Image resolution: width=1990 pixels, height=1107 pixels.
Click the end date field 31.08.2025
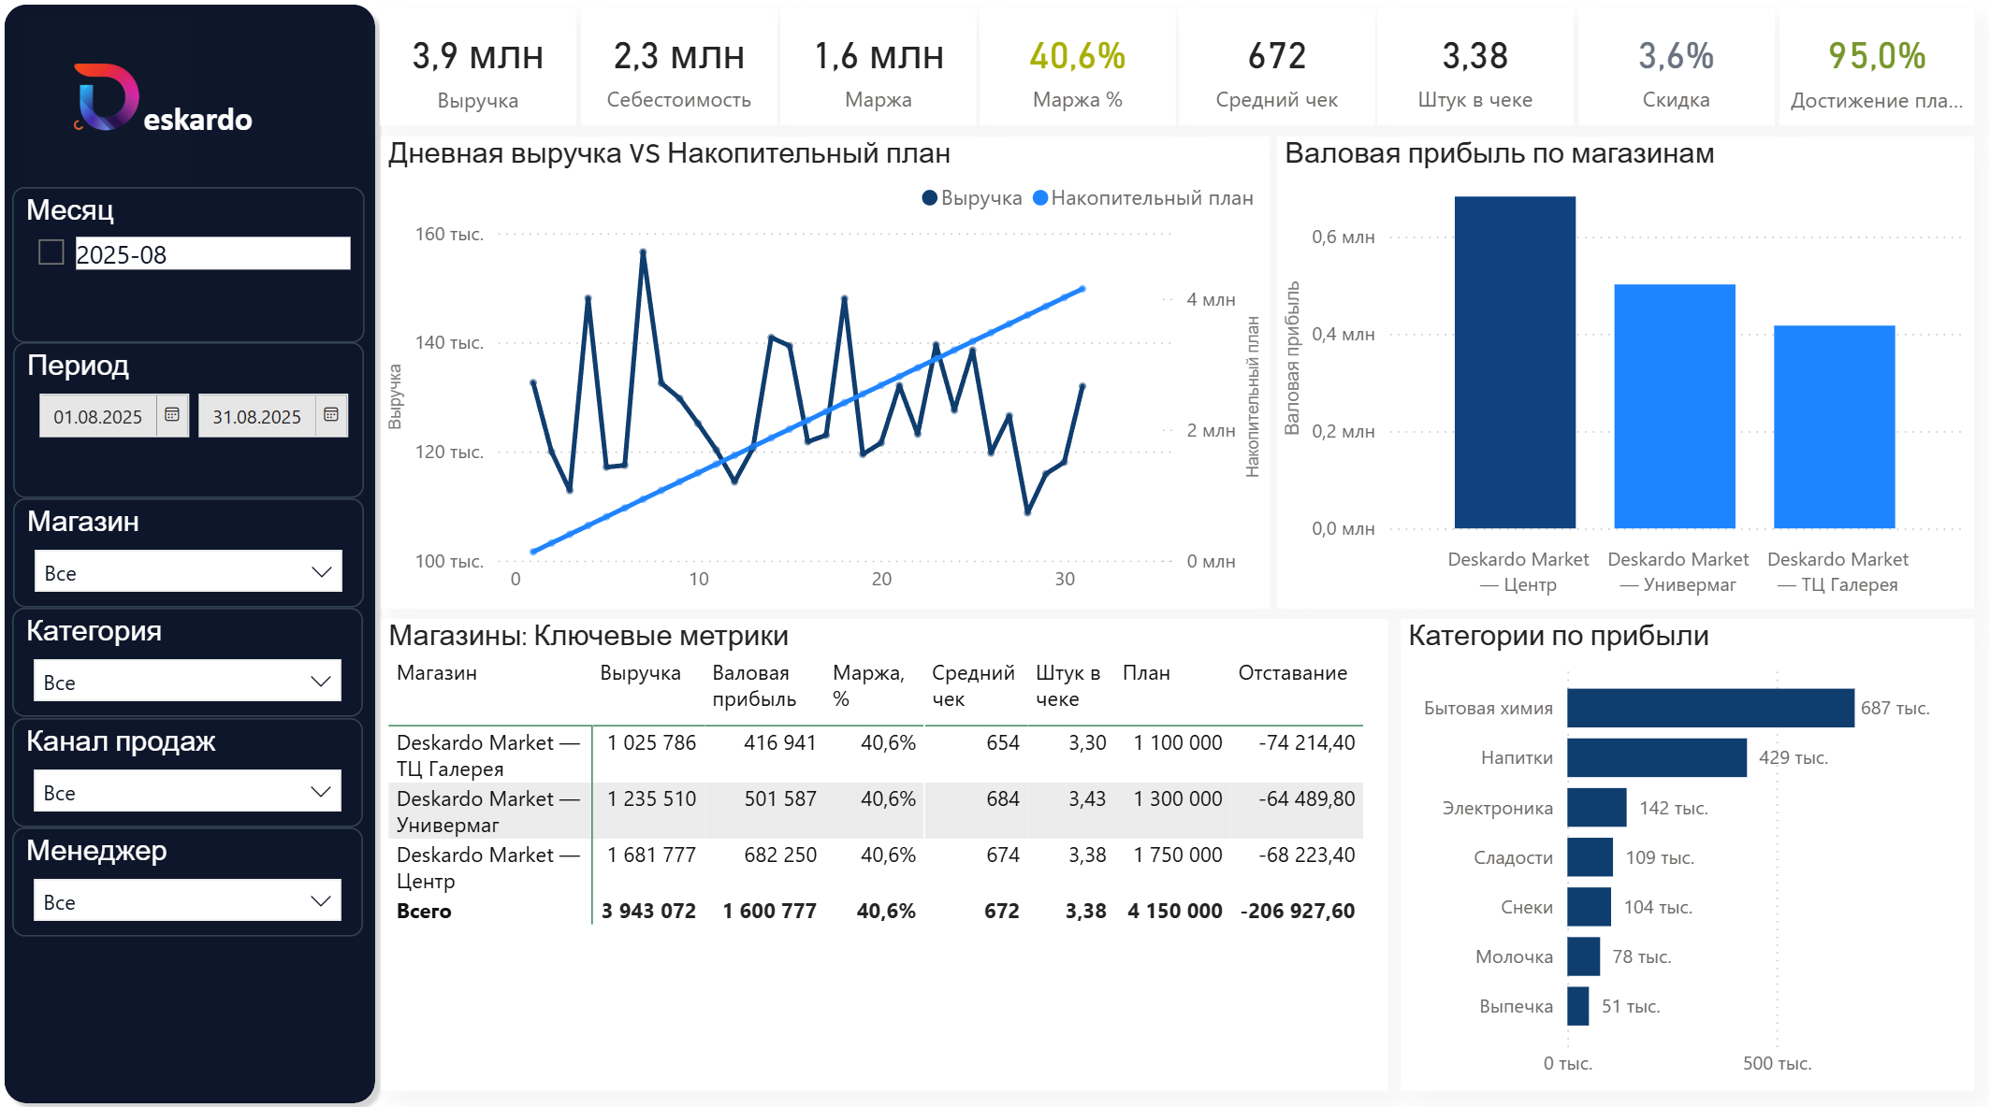tap(257, 416)
